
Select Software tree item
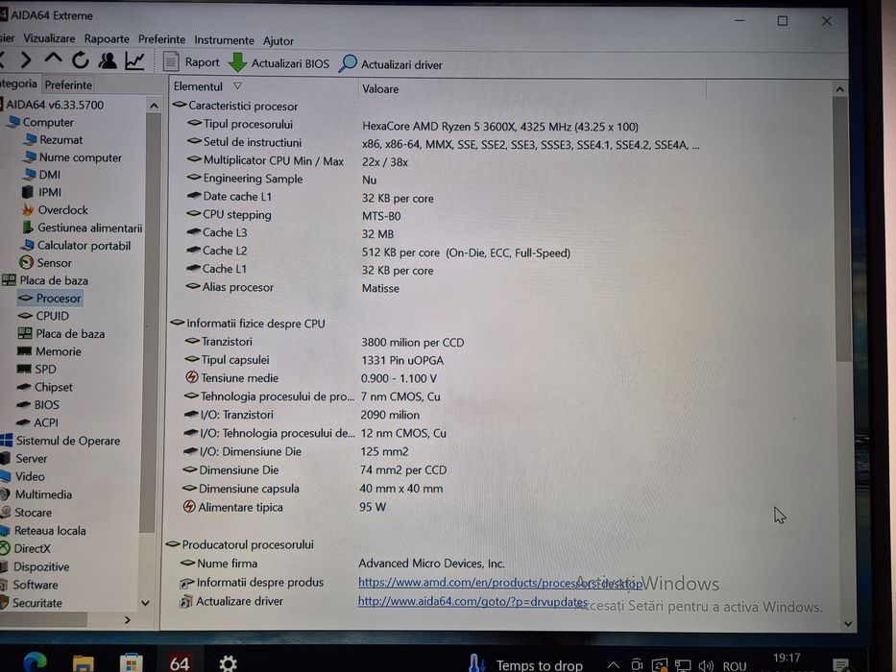point(29,585)
